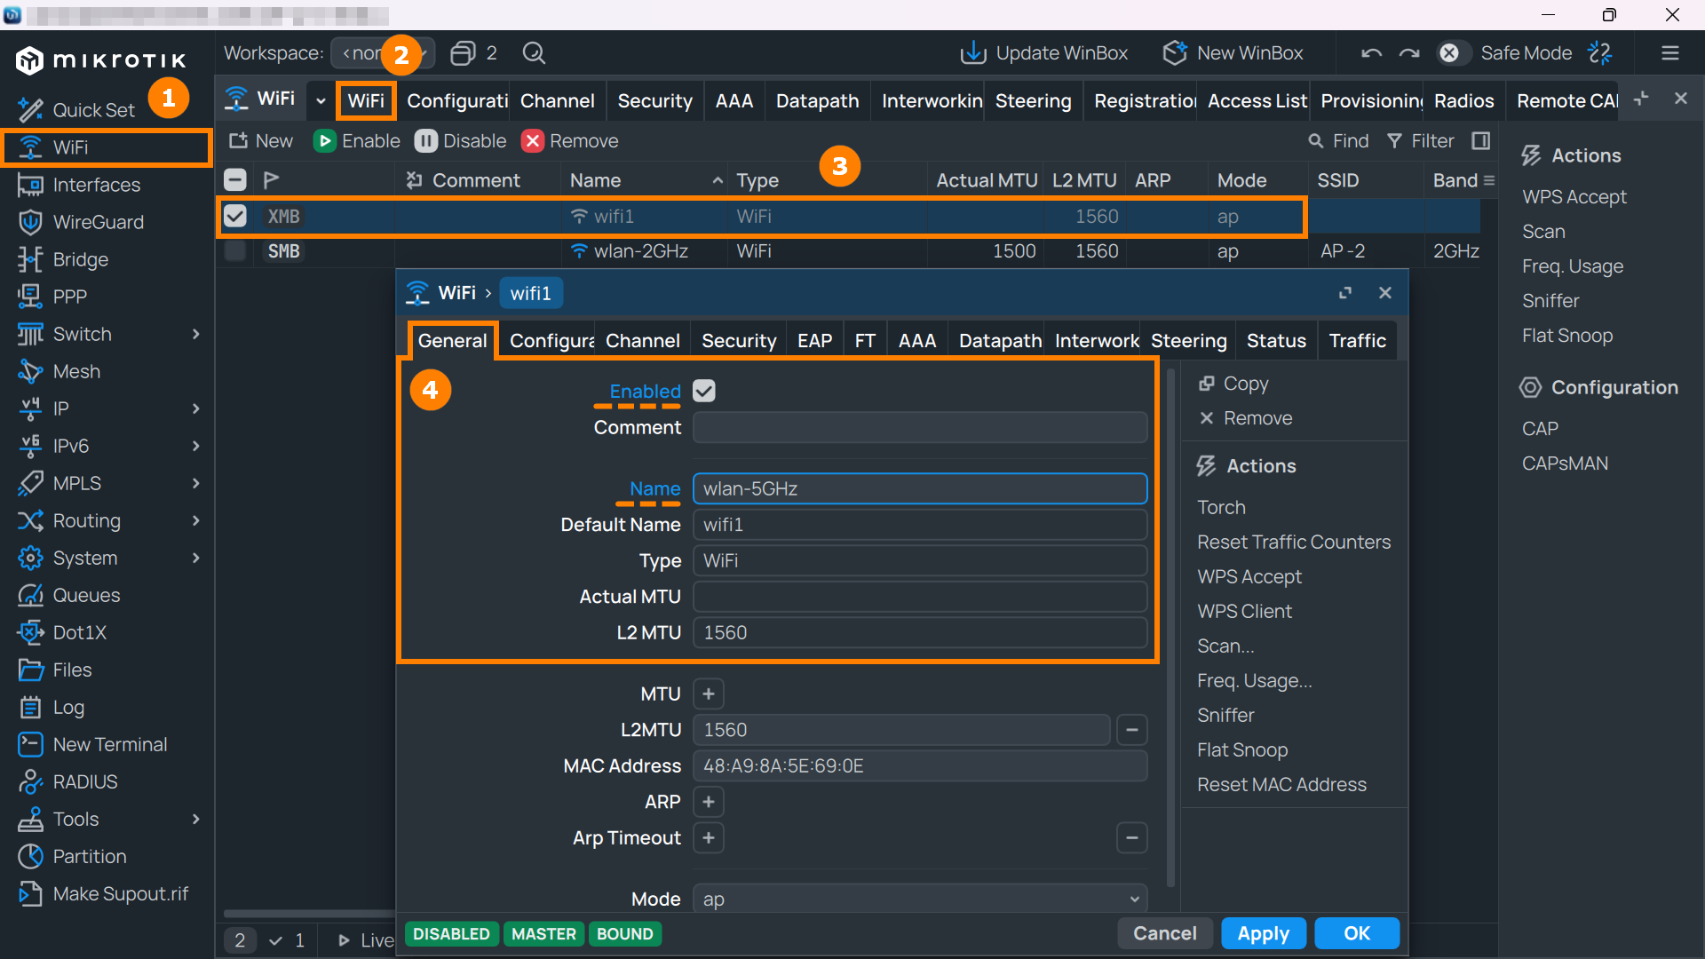This screenshot has height=959, width=1705.
Task: Click the undo arrow icon
Action: click(1371, 53)
